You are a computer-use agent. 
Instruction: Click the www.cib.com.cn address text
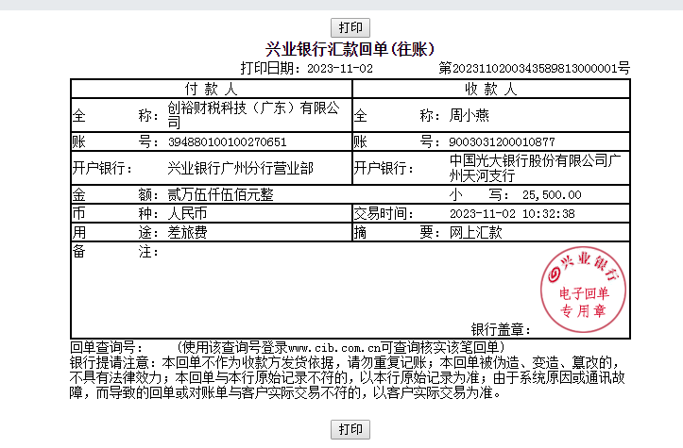(334, 348)
